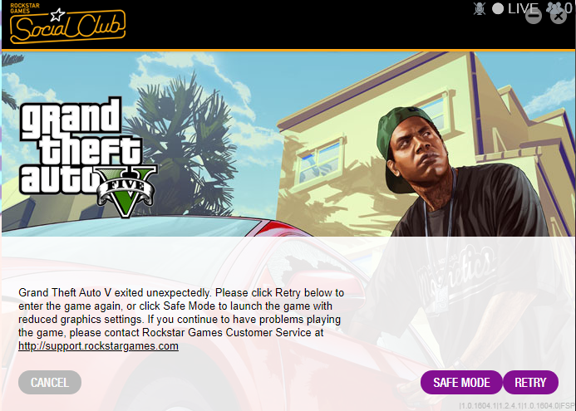Click the orange header divider line
This screenshot has height=411, width=576.
[288, 50]
